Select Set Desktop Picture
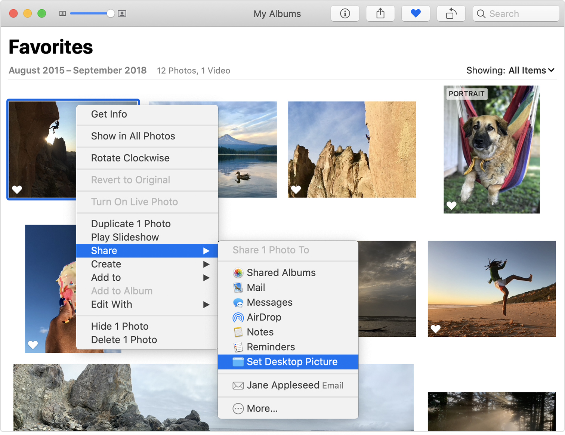 (x=291, y=362)
